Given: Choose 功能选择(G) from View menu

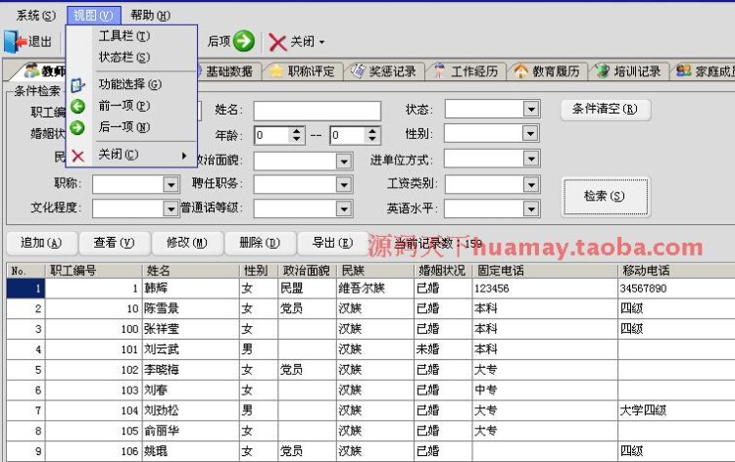Looking at the screenshot, I should 131,84.
